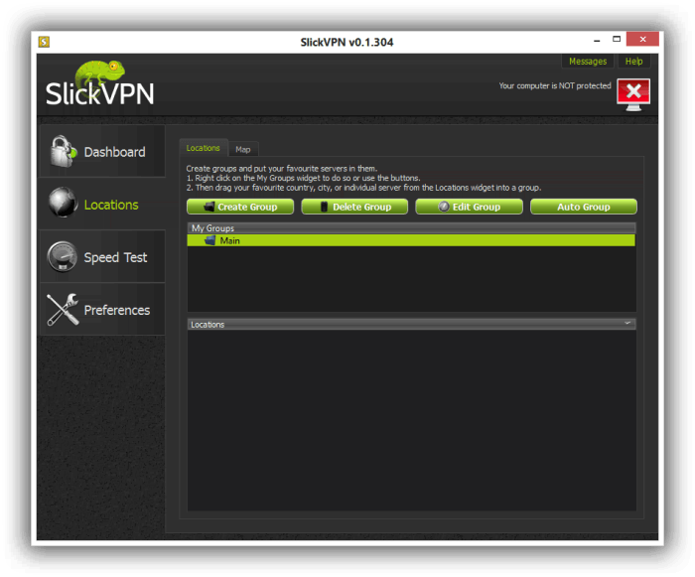This screenshot has width=695, height=577.
Task: Maximize the SlickVPN window
Action: [617, 40]
